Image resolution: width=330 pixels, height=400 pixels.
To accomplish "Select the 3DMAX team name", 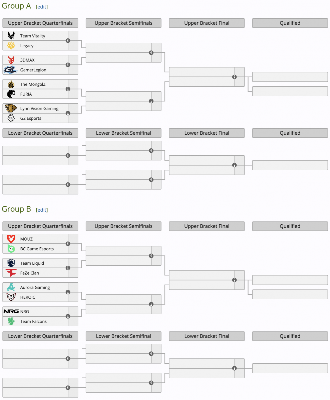I will point(27,60).
